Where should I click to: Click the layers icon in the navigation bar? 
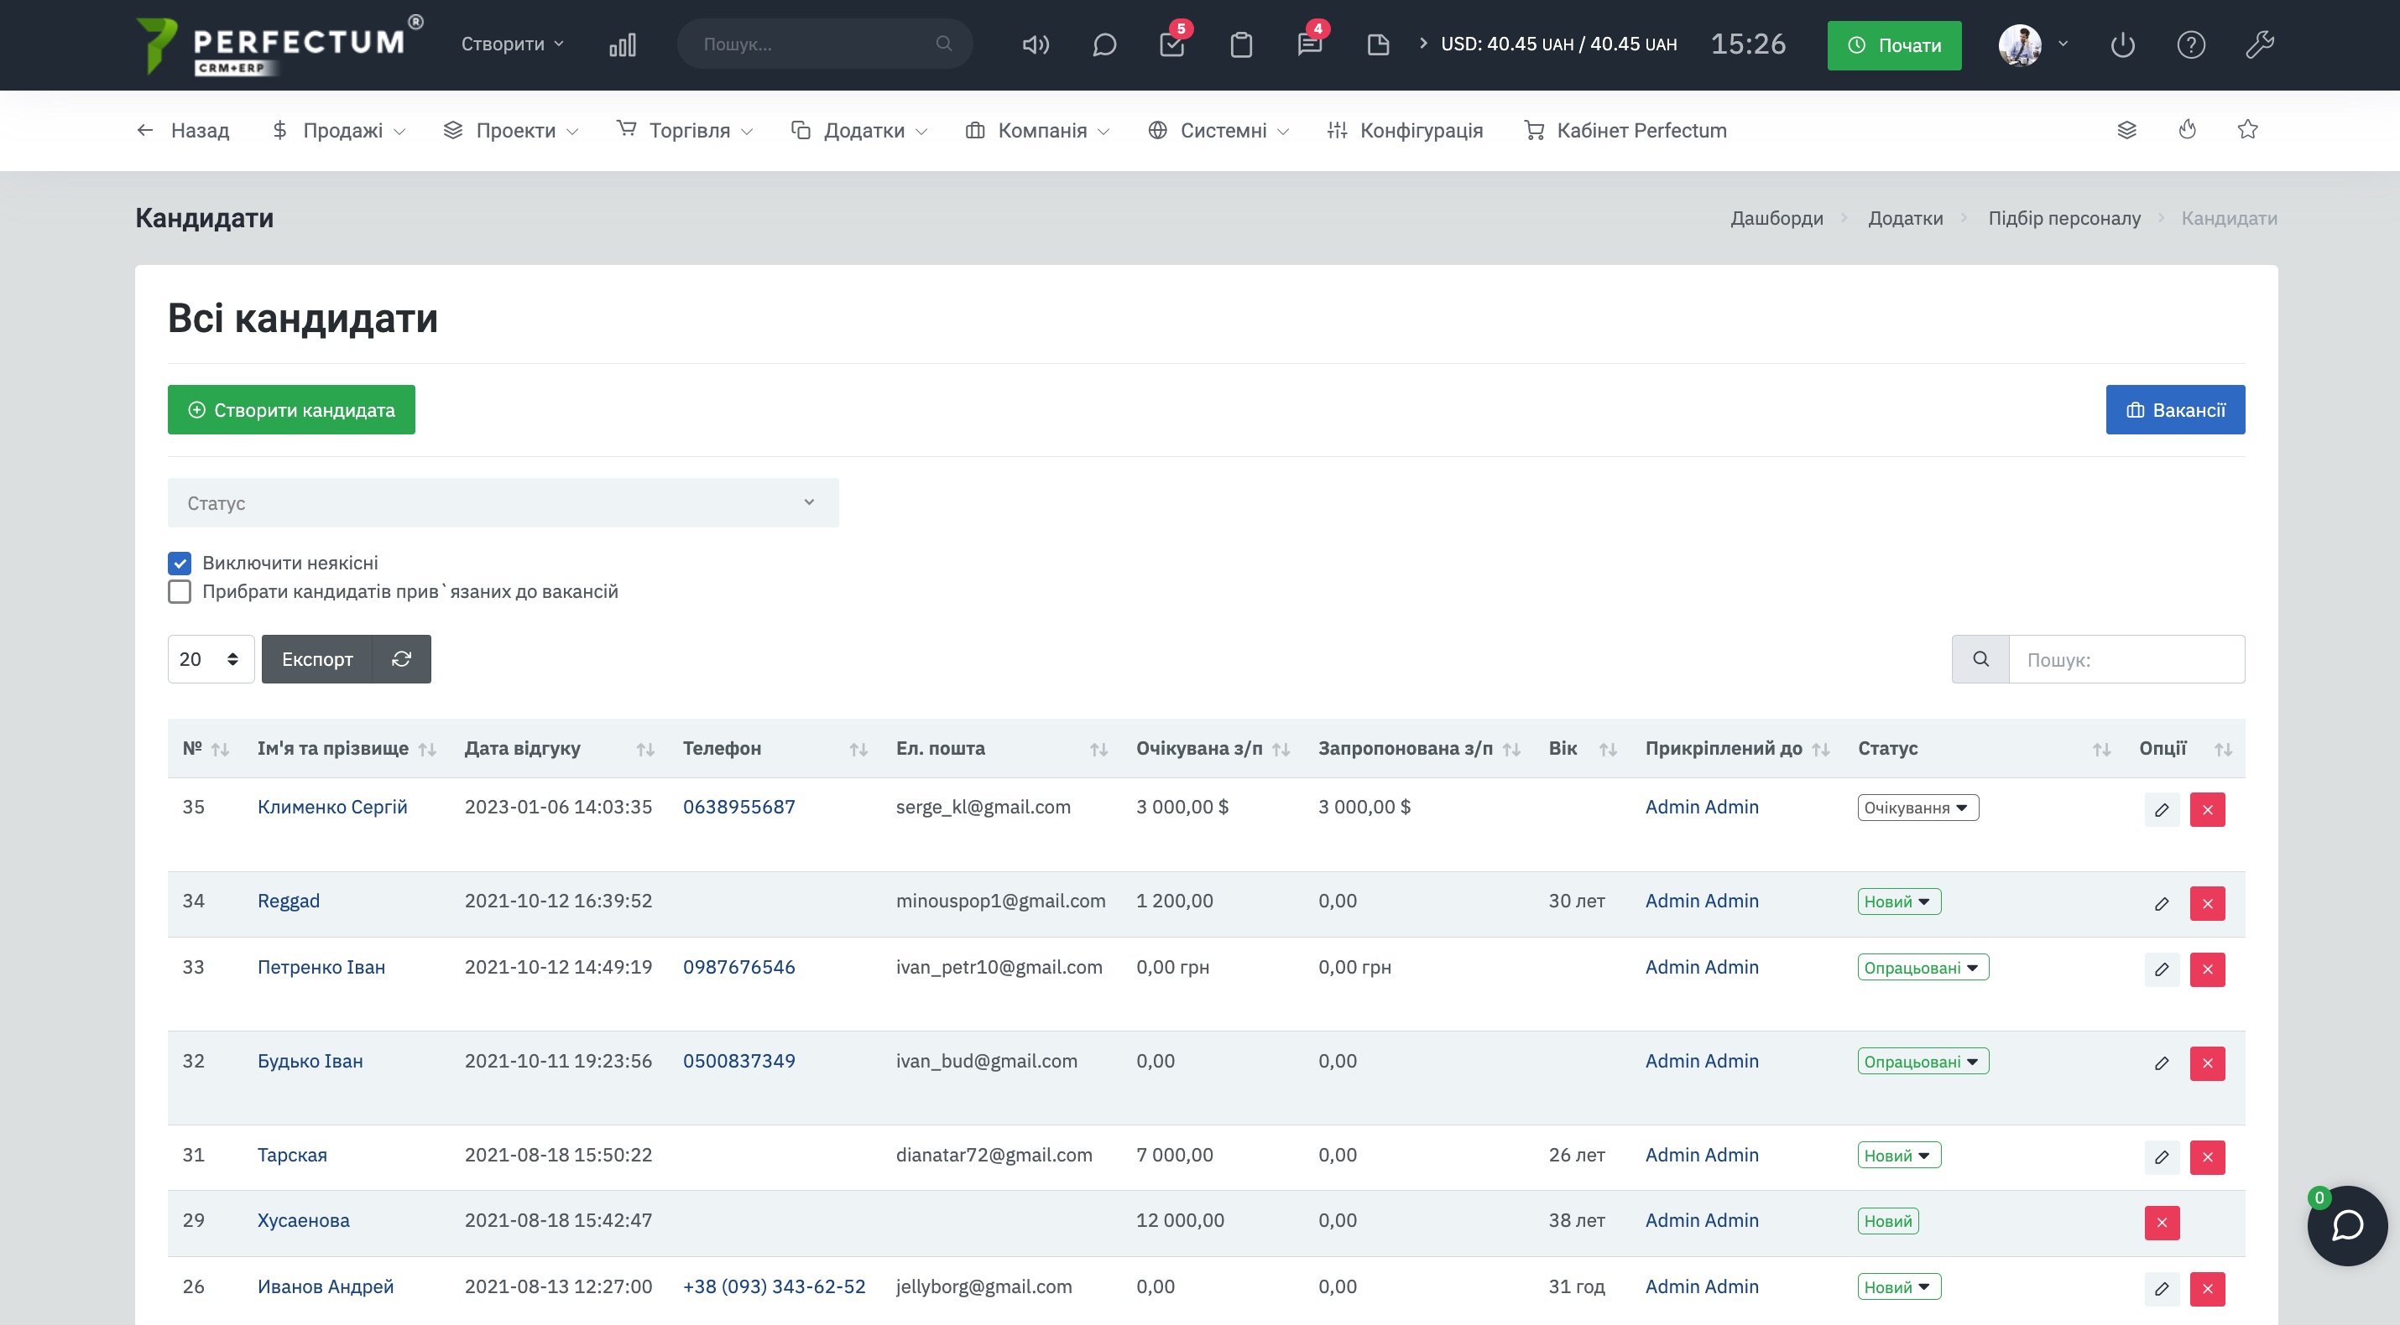tap(2127, 130)
